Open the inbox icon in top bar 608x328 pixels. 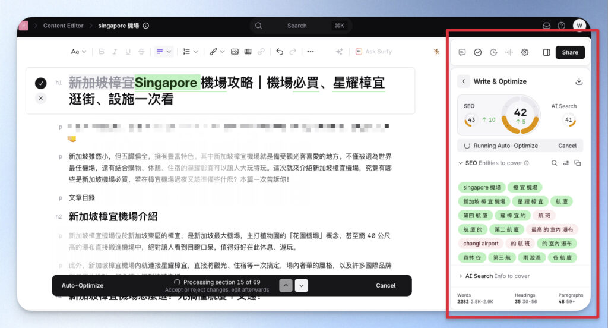click(546, 26)
